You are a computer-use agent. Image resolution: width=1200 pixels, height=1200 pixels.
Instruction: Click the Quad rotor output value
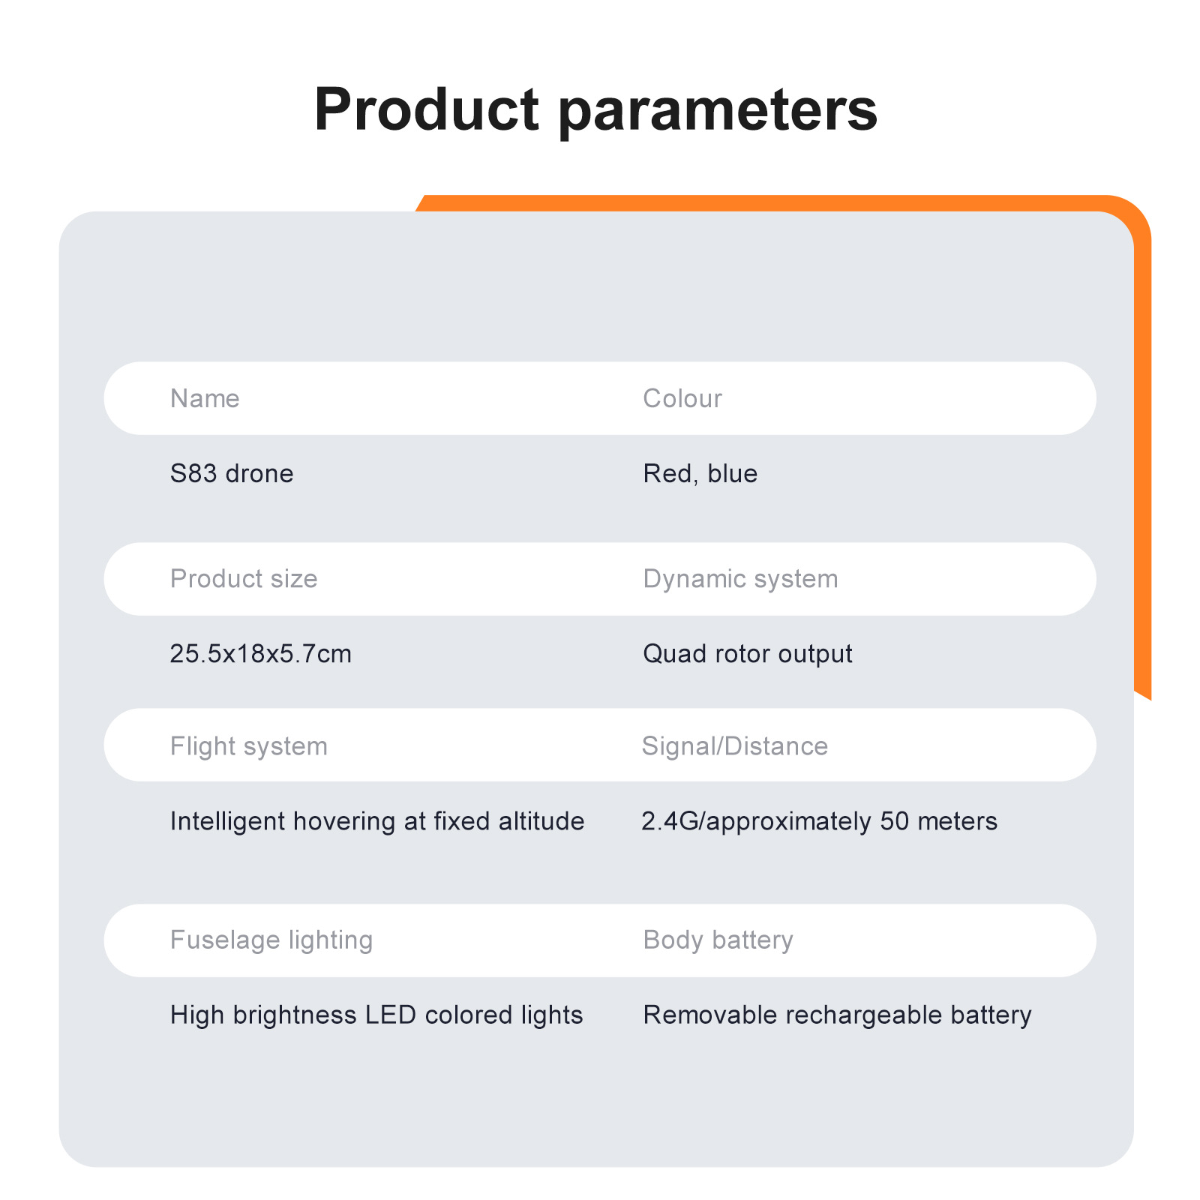click(x=748, y=654)
